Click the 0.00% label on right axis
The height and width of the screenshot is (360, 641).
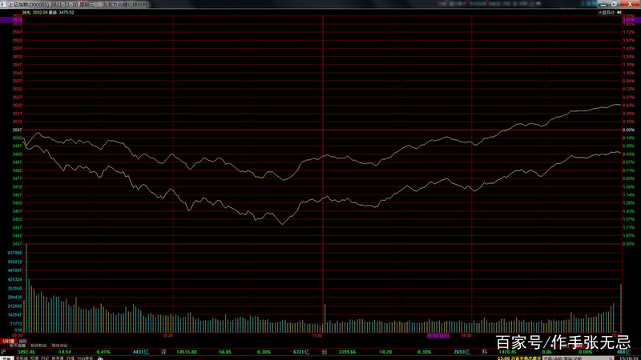point(628,130)
